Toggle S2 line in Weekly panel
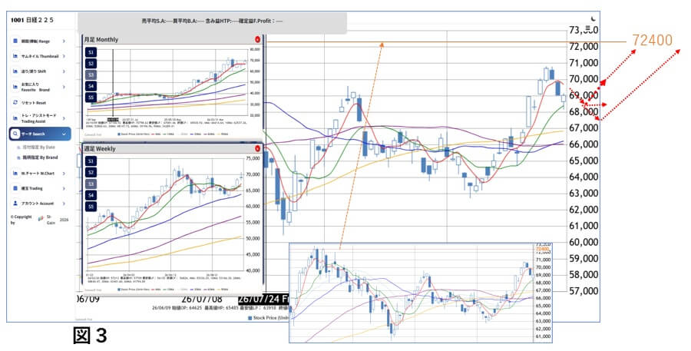Screen dimensions: 691x351 [91, 172]
